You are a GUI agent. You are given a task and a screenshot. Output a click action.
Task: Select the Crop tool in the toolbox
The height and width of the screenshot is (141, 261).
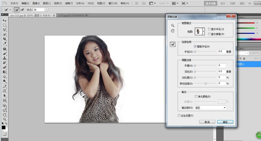[x=5, y=39]
